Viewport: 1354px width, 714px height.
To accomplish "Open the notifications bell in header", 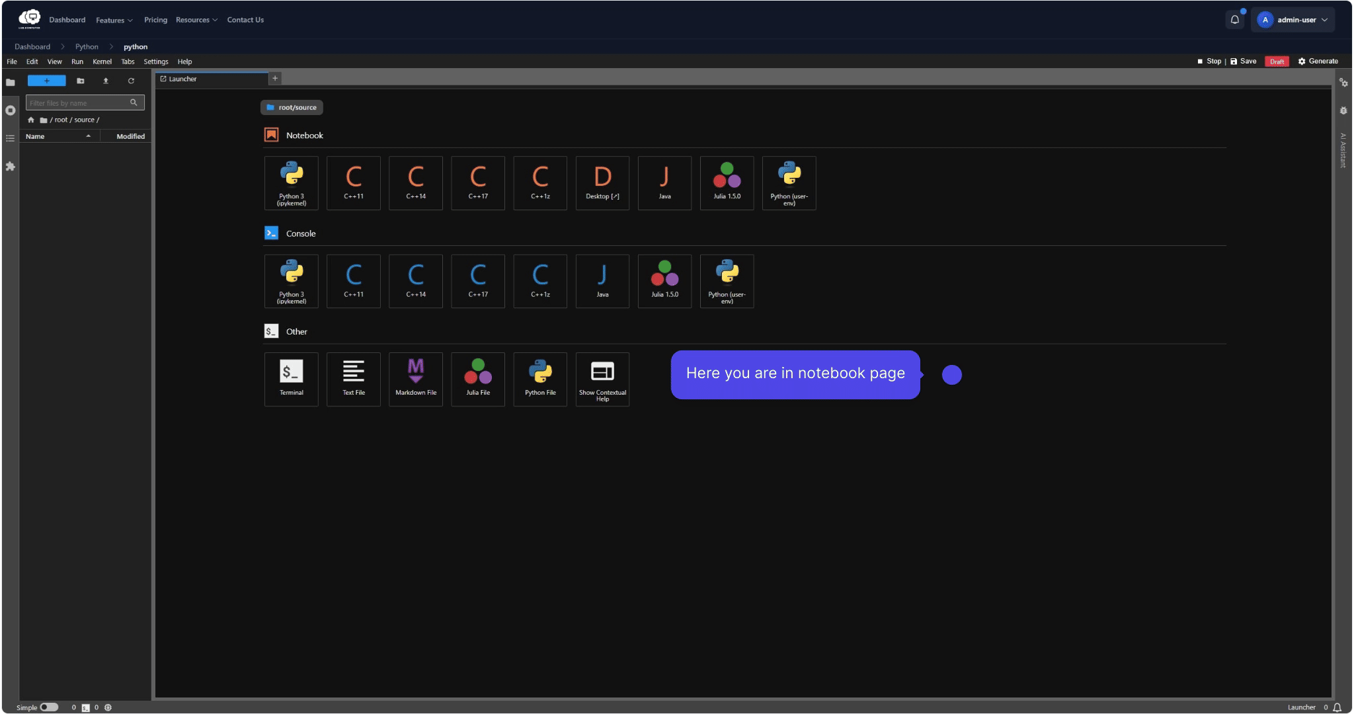I will (1234, 20).
